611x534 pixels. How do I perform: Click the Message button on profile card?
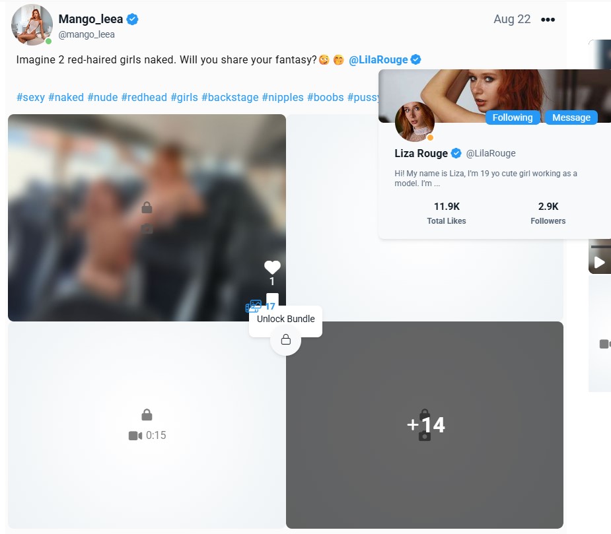(571, 117)
